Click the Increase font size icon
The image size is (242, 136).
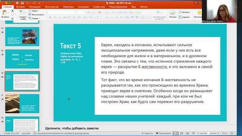point(89,12)
